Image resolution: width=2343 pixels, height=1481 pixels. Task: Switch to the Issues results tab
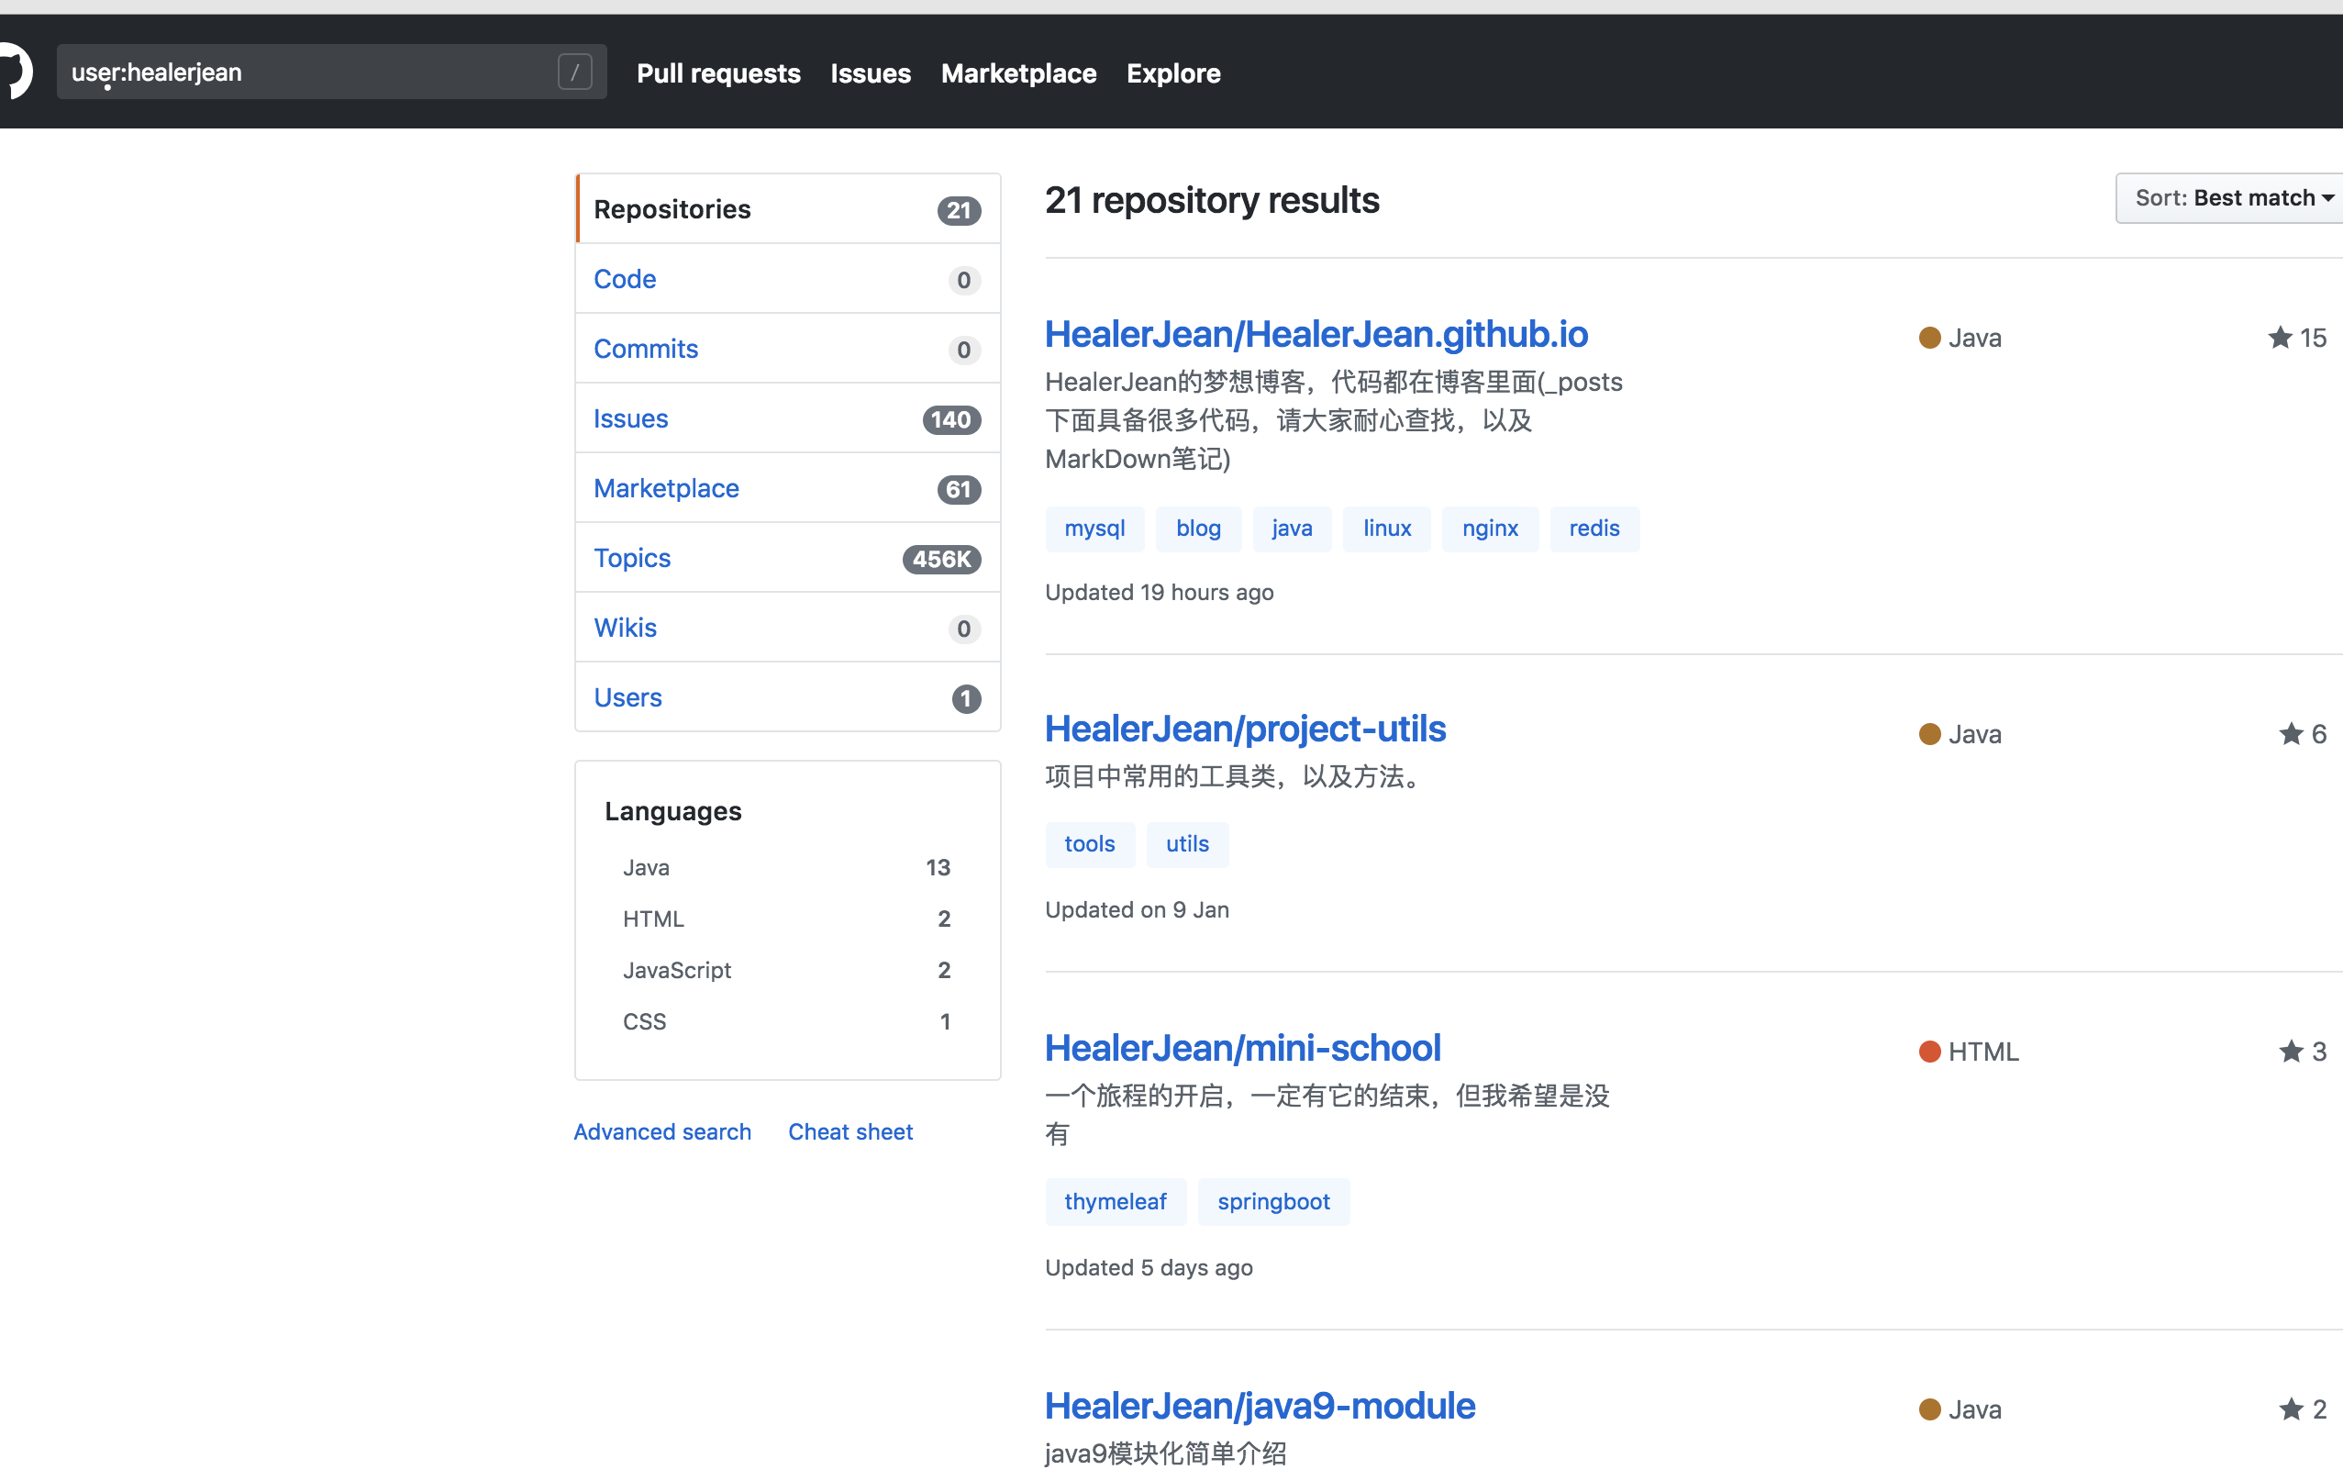click(630, 418)
